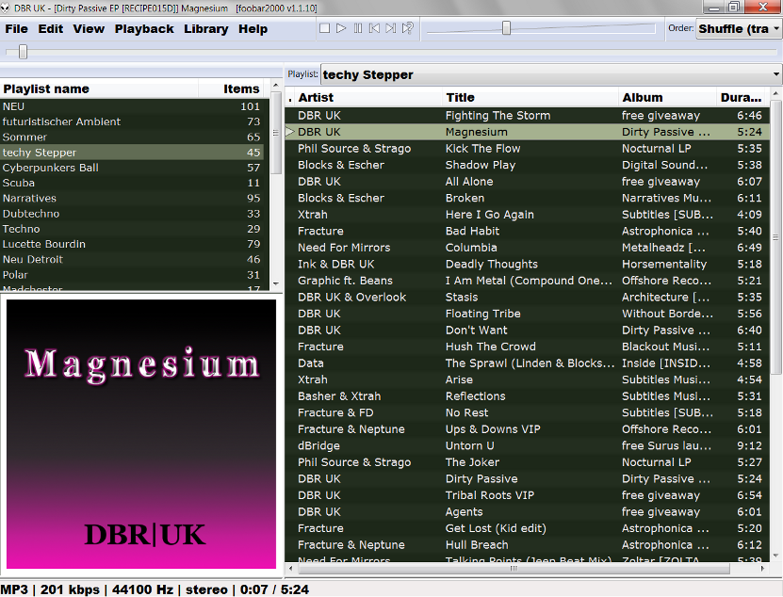The height and width of the screenshot is (597, 783).
Task: Sort by the Album column header
Action: tap(667, 97)
